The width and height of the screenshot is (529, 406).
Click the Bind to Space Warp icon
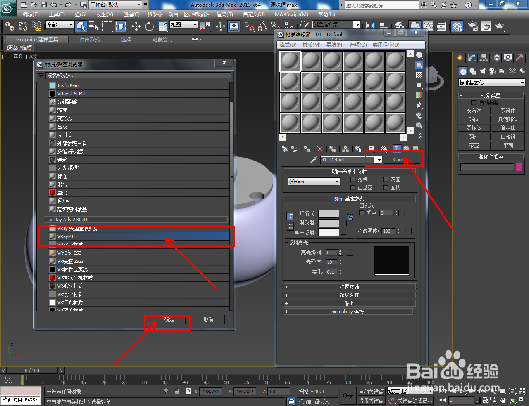tap(36, 26)
